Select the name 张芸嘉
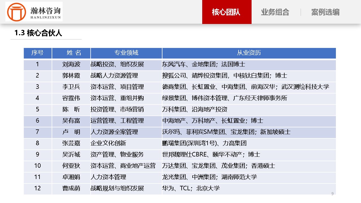Viewport: 361px width, 203px height. 71,143
